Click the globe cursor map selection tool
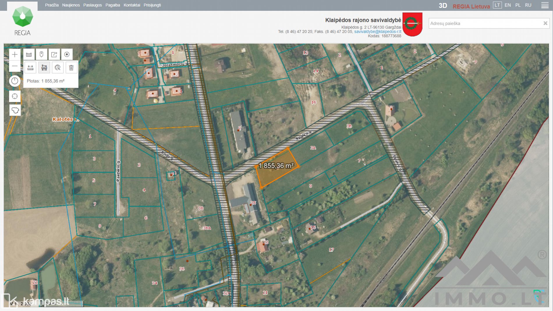The width and height of the screenshot is (553, 311). click(58, 68)
